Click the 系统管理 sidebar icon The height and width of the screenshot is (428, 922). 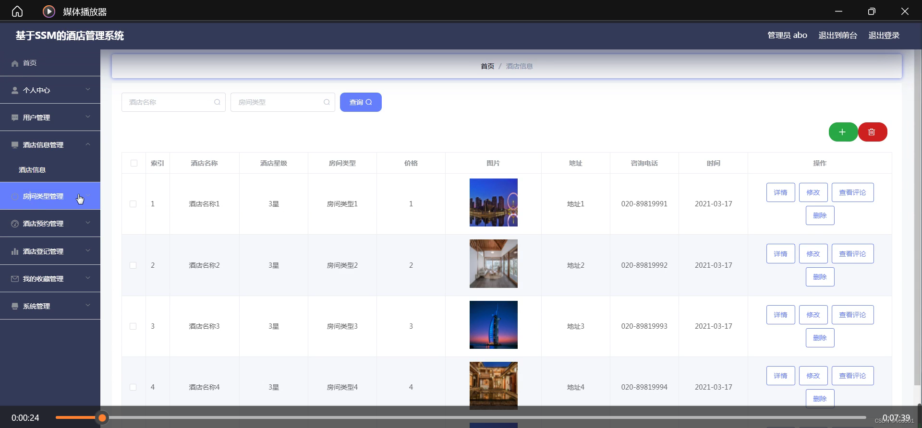pos(15,306)
